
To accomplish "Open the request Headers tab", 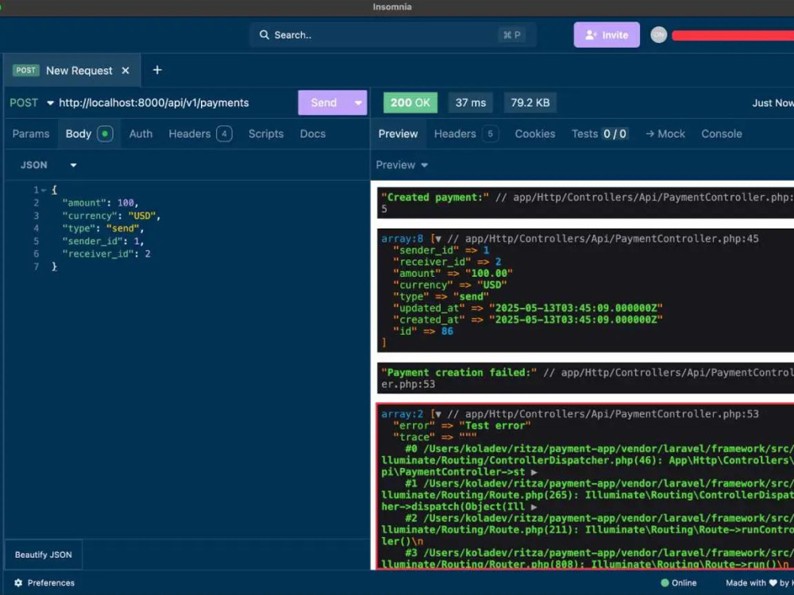I will (x=200, y=134).
